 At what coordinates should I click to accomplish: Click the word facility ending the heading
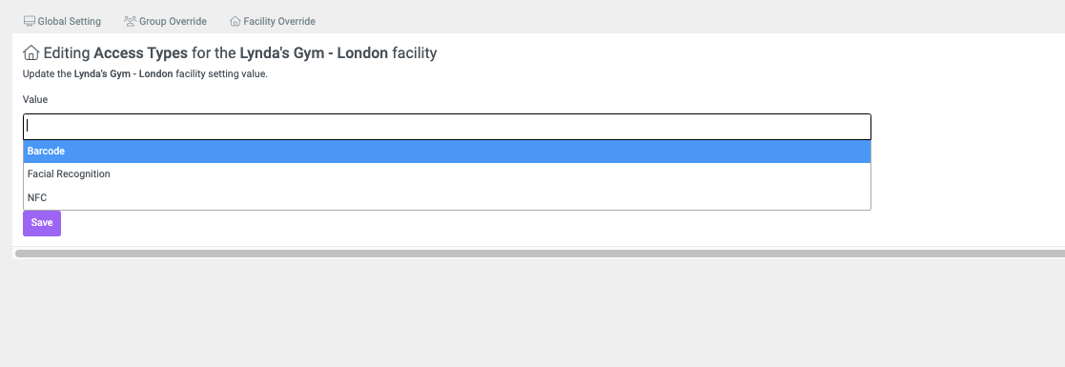coord(415,53)
